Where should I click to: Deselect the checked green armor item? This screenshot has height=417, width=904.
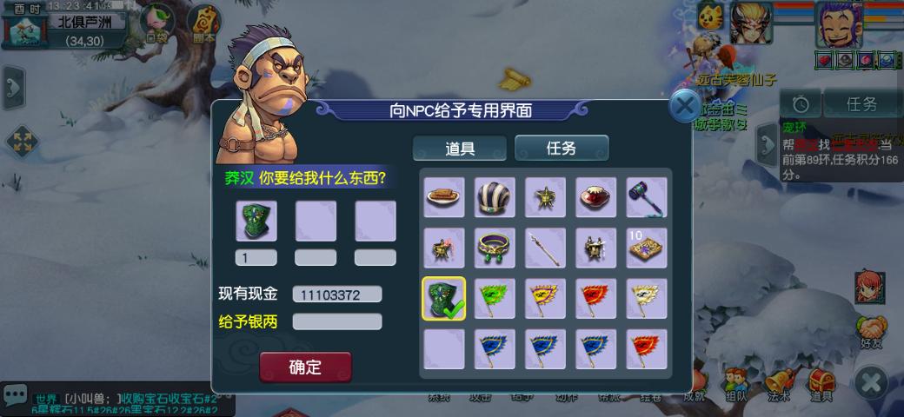(x=444, y=298)
